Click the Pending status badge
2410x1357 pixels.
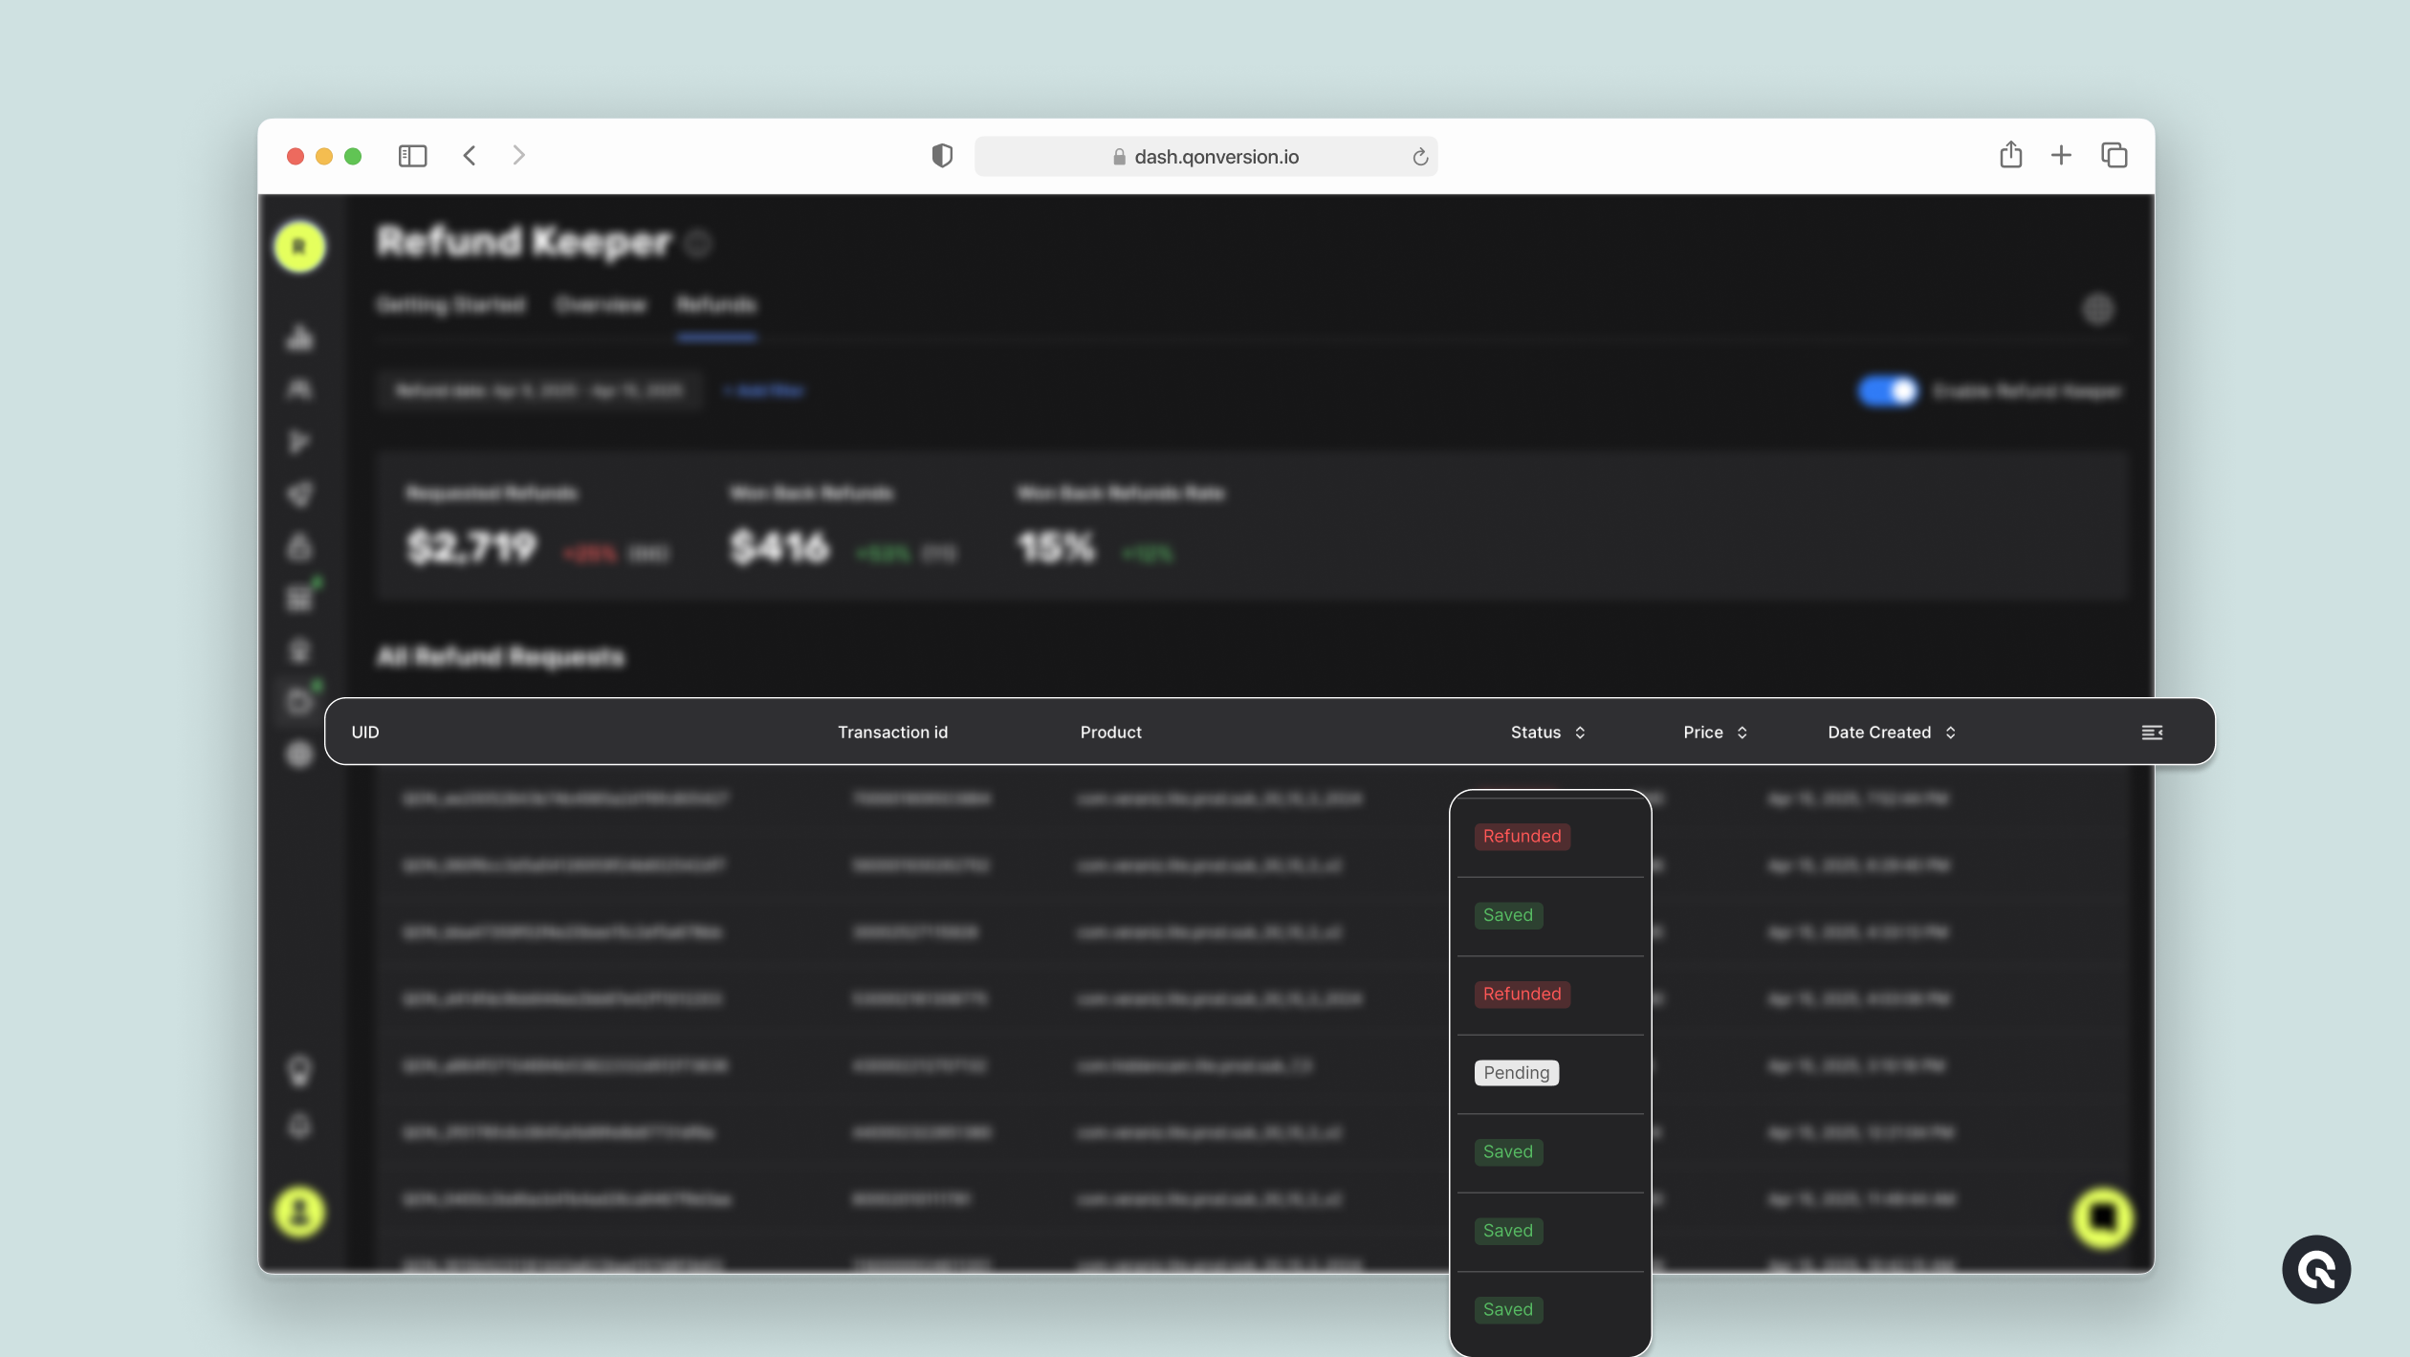click(x=1516, y=1073)
